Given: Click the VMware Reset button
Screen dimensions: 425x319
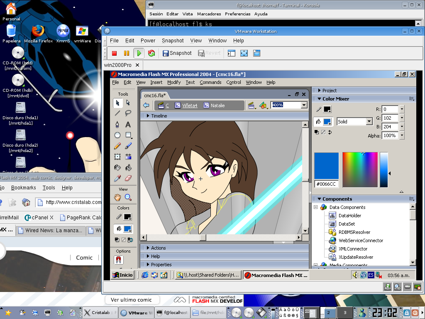Looking at the screenshot, I should point(151,53).
